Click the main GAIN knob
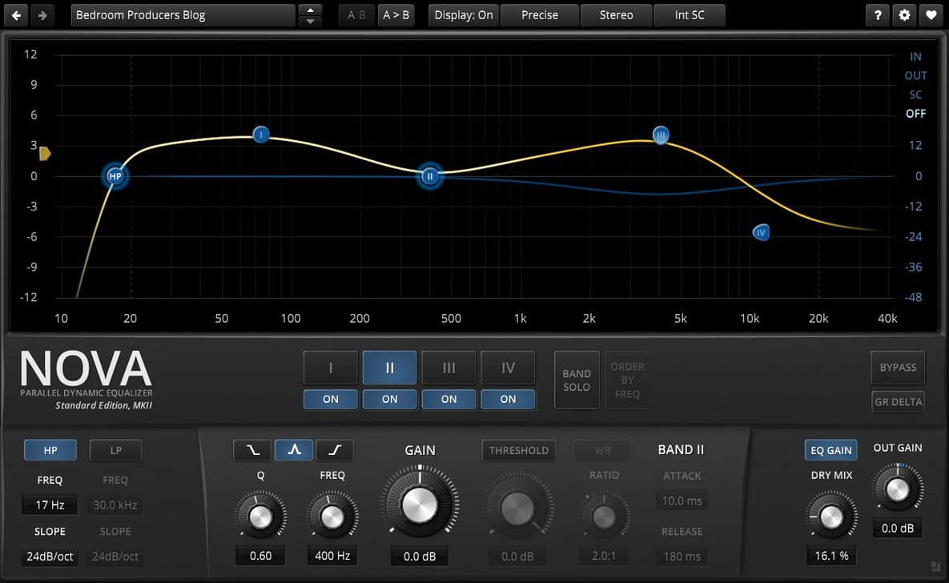949x583 pixels. pyautogui.click(x=419, y=505)
